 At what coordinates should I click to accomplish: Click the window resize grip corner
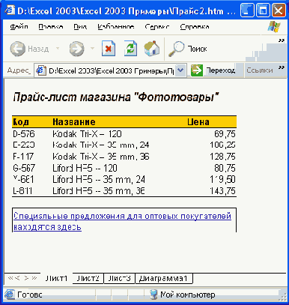(282, 297)
